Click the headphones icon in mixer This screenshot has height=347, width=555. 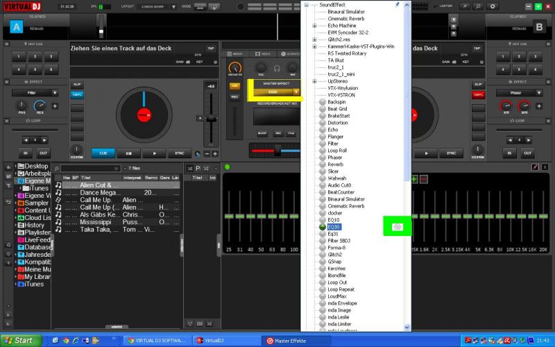277,69
